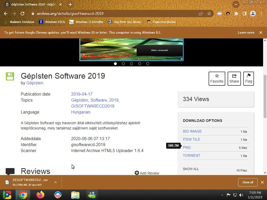Open the Espectral McGee bookmark
Screen dimensions: 267x200
[x=161, y=22]
